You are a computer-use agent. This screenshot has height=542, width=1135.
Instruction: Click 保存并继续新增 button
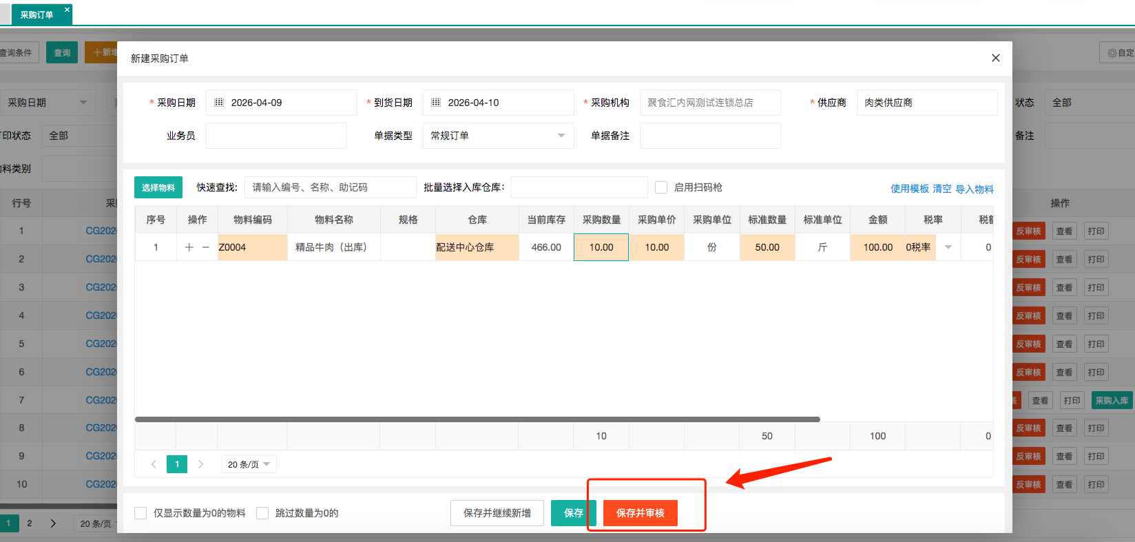pos(497,513)
